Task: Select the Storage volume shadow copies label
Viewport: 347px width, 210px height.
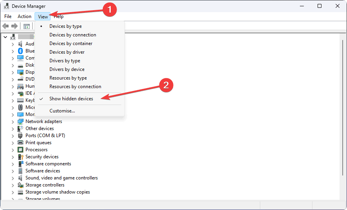Action: (x=58, y=192)
